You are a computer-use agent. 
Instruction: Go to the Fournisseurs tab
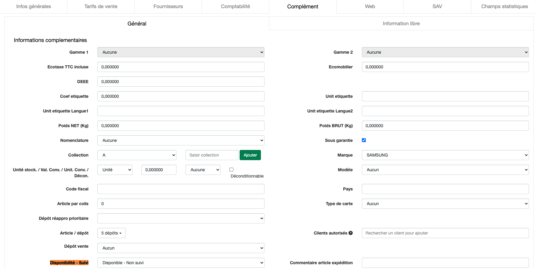(x=168, y=7)
